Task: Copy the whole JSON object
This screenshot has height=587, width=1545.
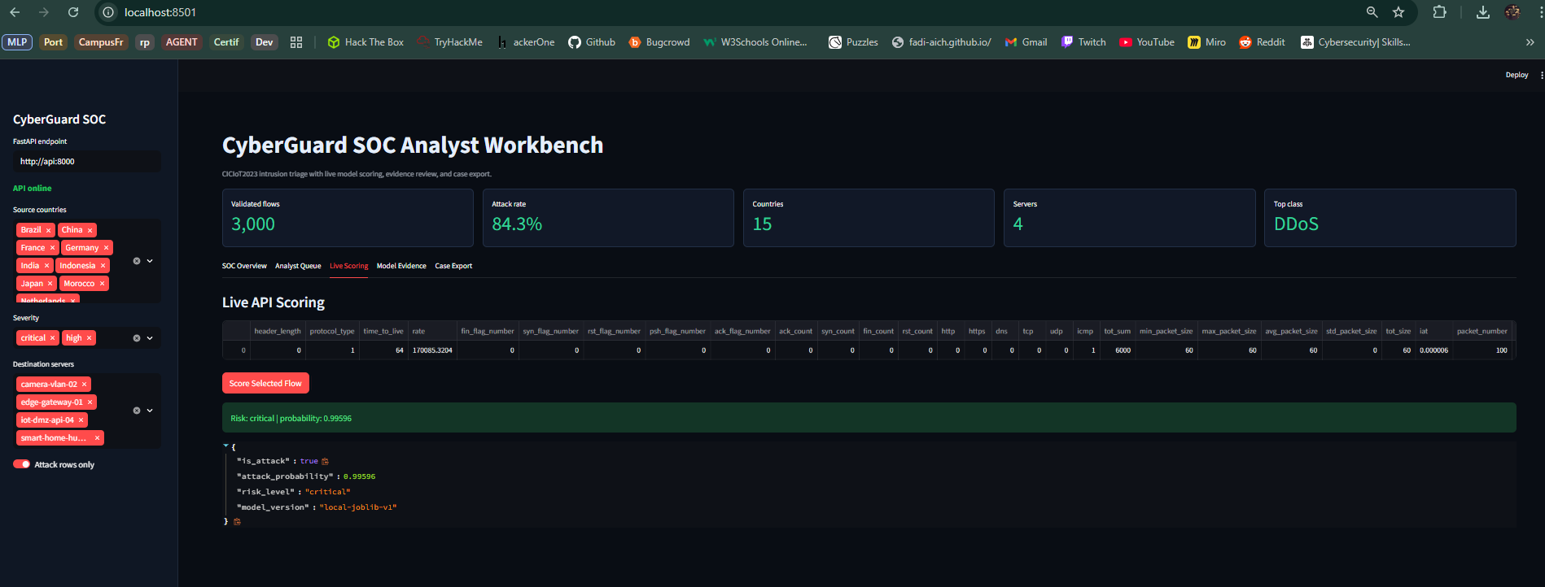Action: pyautogui.click(x=237, y=522)
